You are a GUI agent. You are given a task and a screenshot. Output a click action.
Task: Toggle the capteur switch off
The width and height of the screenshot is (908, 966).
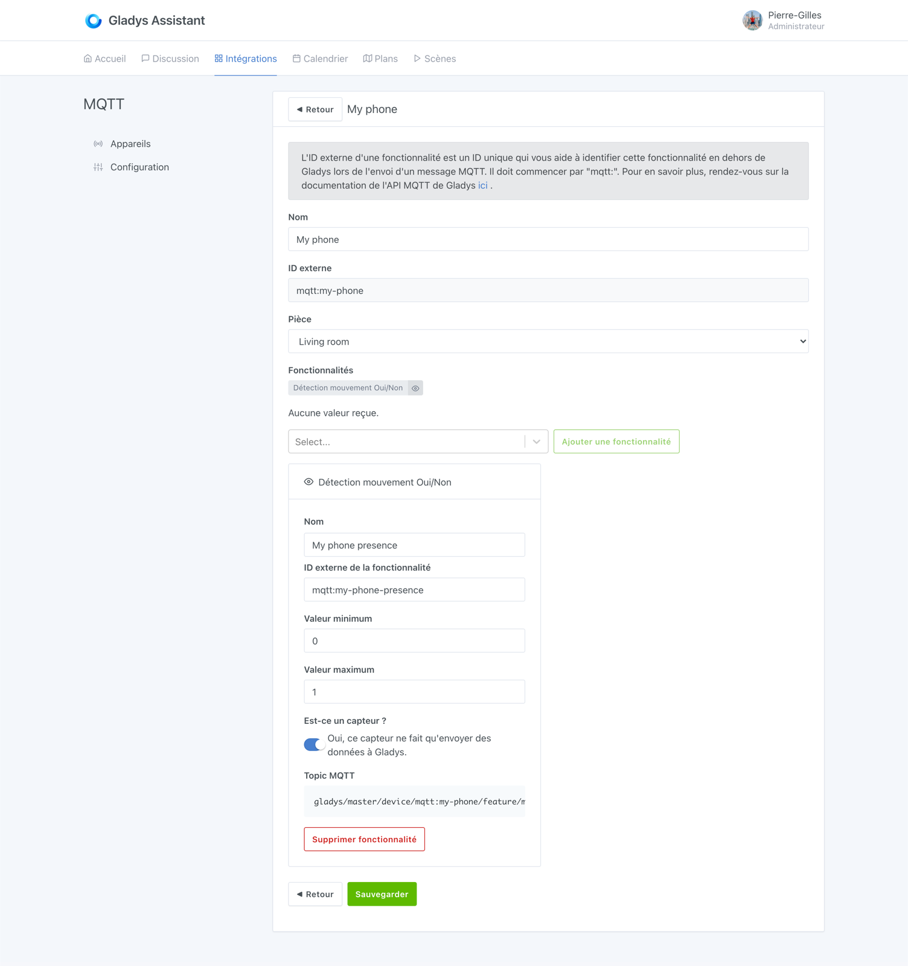click(x=314, y=744)
